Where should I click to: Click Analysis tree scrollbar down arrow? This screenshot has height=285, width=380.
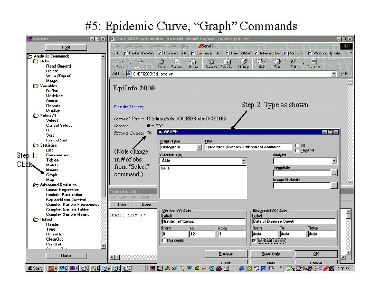(103, 246)
